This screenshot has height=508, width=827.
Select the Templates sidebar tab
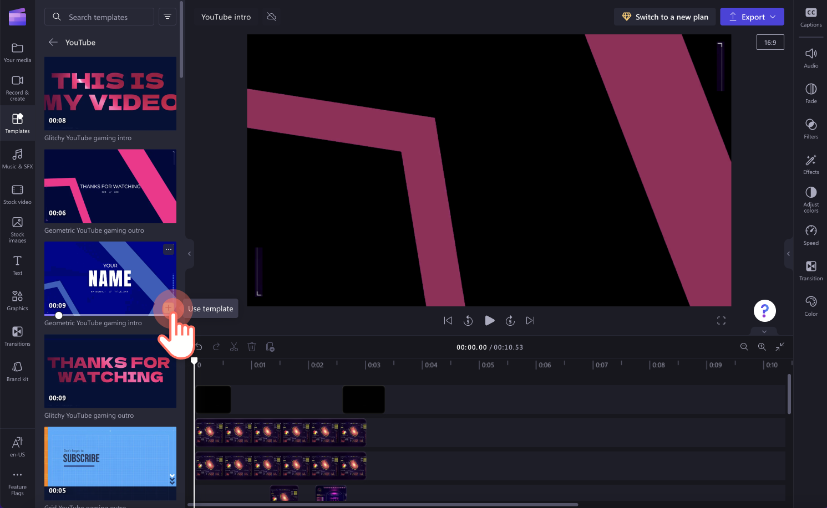[x=17, y=123]
